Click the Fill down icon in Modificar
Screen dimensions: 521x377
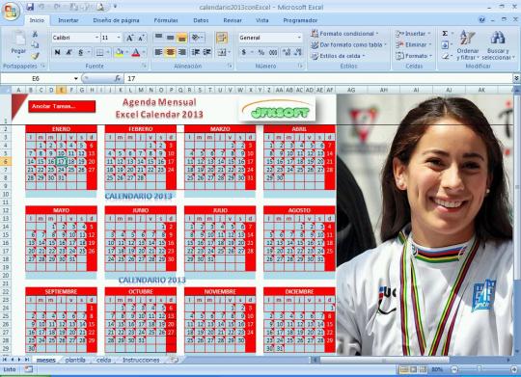[445, 44]
